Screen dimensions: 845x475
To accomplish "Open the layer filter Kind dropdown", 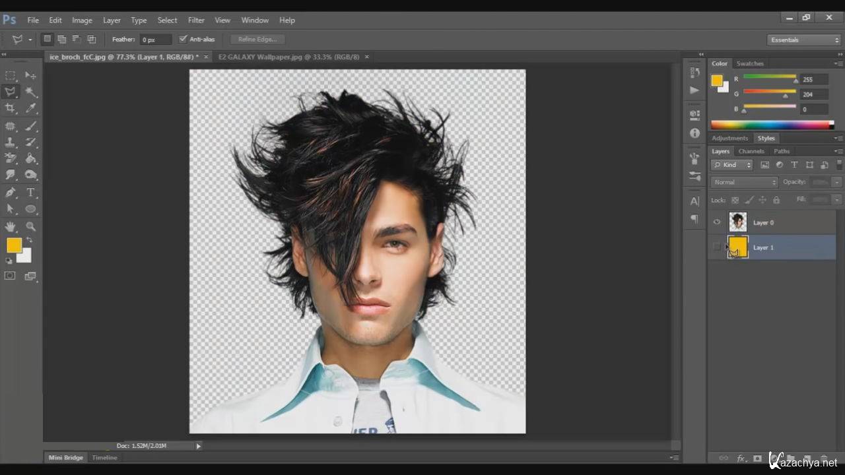I will coord(731,165).
